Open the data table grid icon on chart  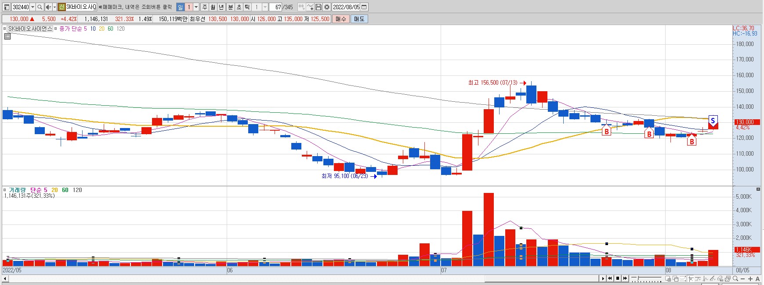(x=7, y=36)
